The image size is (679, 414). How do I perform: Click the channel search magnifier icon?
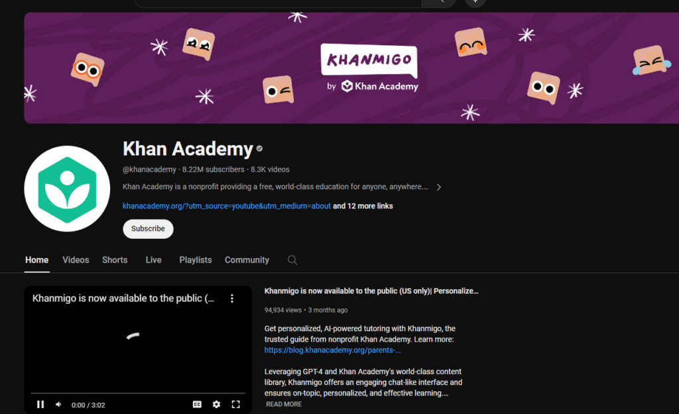coord(292,260)
